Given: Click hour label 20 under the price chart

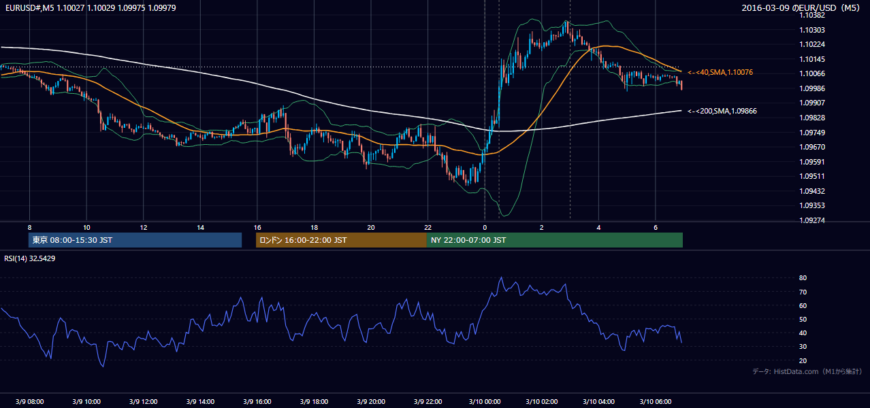Looking at the screenshot, I should tap(370, 227).
